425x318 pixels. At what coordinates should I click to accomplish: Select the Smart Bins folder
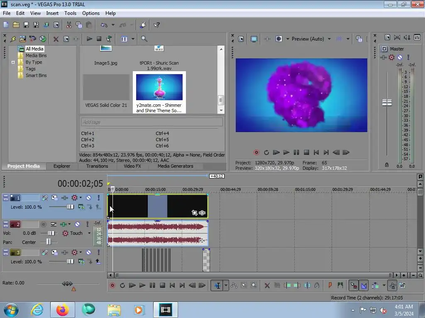(x=36, y=75)
